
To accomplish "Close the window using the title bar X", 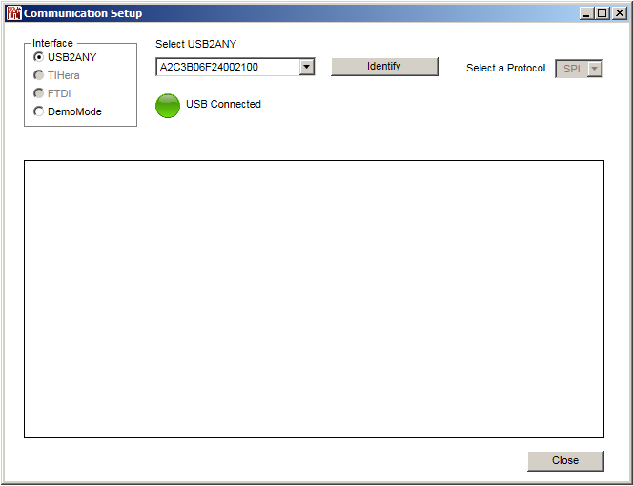I will [x=617, y=13].
